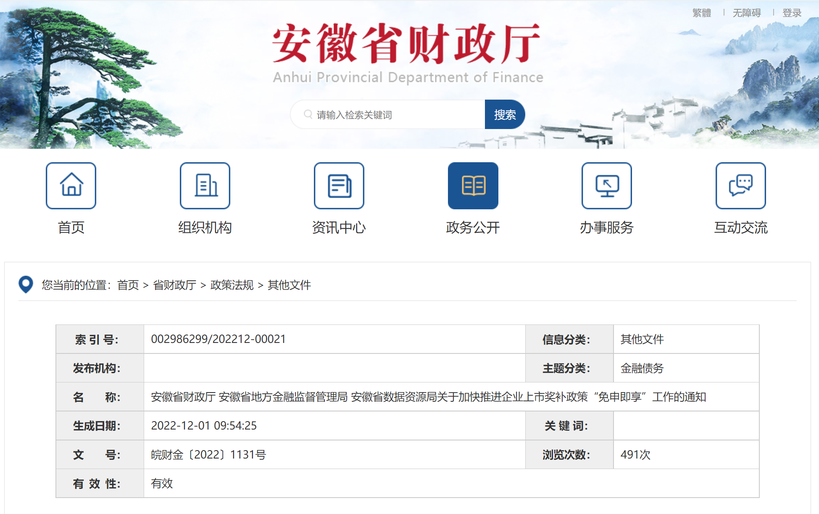Open 其他文件 breadcrumb link
Screen dimensions: 819x514
(289, 285)
